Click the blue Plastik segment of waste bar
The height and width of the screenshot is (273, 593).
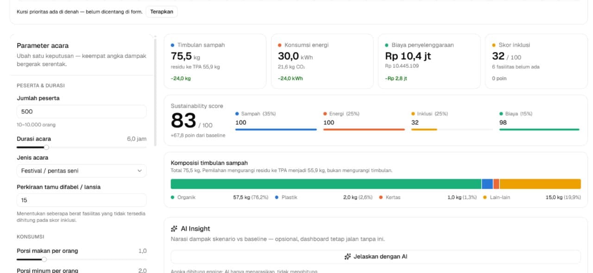click(x=487, y=184)
